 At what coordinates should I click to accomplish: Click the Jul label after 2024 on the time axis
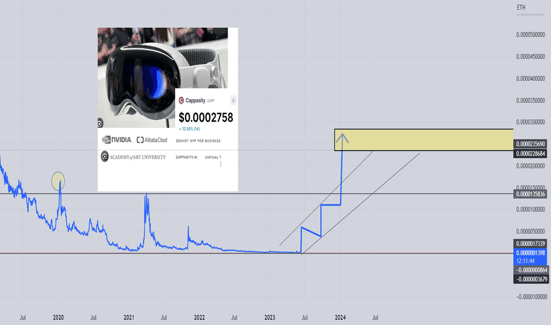pyautogui.click(x=375, y=318)
